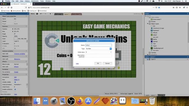Viewport: 189px width, 106px height.
Task: Collapse the Instance variables section
Action: click(x=26, y=51)
